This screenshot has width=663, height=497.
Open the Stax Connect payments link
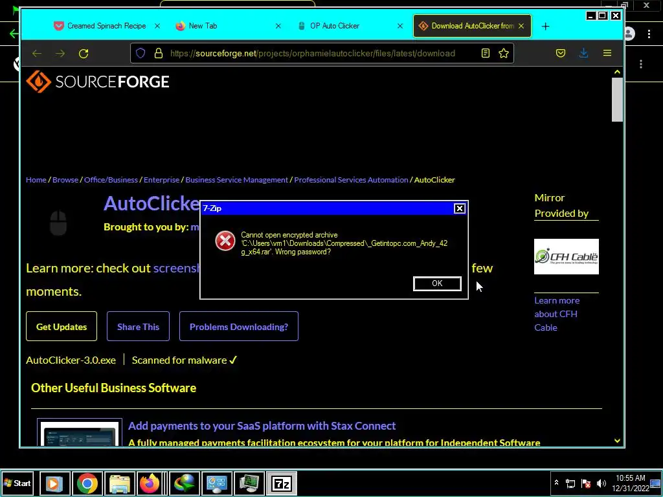262,426
